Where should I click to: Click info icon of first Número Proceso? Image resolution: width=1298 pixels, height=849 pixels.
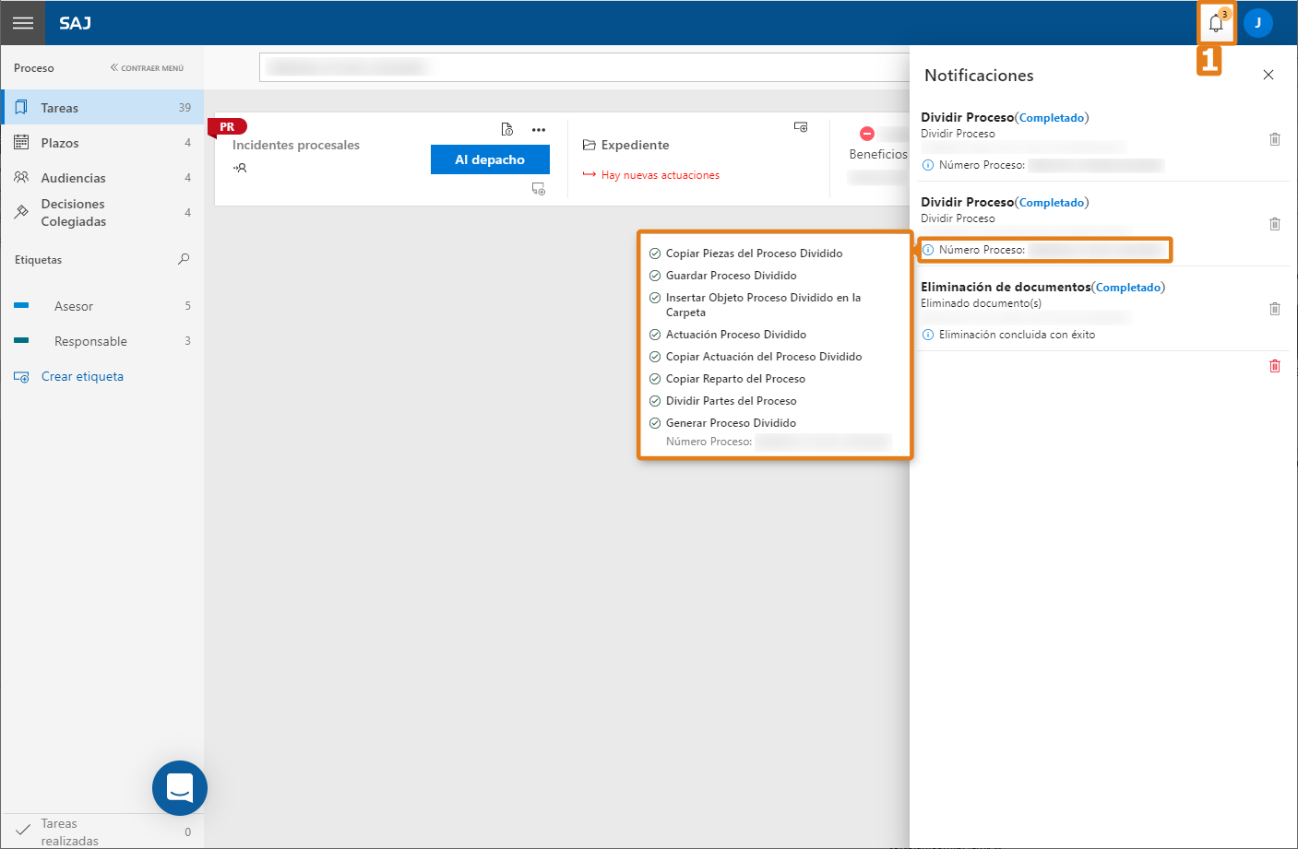click(928, 165)
